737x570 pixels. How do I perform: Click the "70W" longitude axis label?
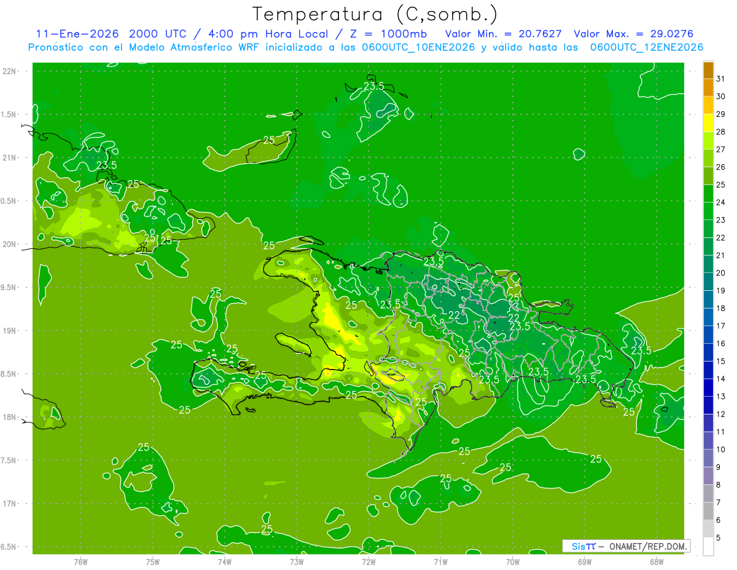click(x=513, y=562)
